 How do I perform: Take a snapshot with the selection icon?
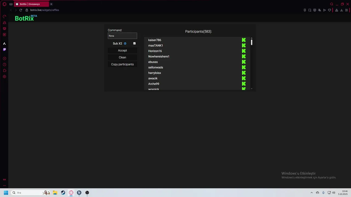(x=310, y=10)
